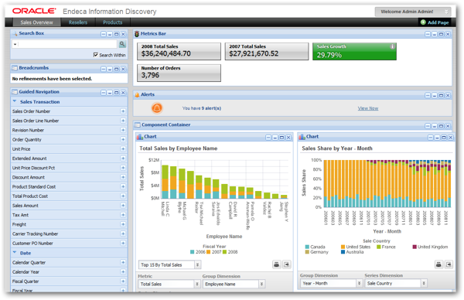Screen dimensions: 464x300
Task: Toggle the Search Within checkbox
Action: (95, 55)
